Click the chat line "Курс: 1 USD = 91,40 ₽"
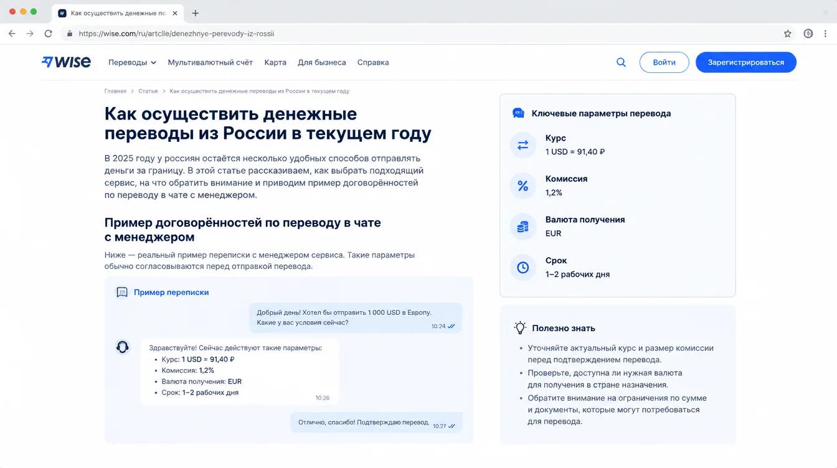Viewport: 837px width, 468px height. tap(198, 359)
